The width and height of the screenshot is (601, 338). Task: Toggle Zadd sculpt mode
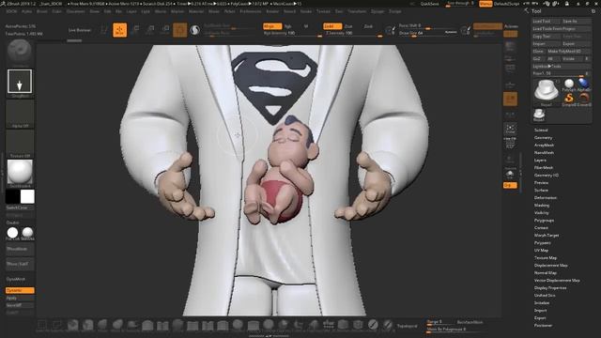[x=331, y=26]
